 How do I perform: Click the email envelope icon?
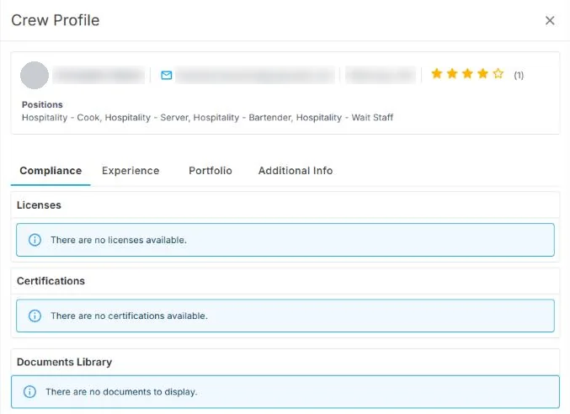[x=167, y=75]
